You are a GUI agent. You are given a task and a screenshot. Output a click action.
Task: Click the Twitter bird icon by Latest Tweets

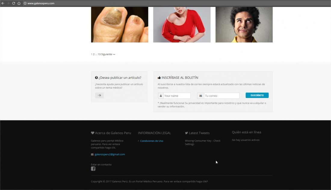click(186, 133)
